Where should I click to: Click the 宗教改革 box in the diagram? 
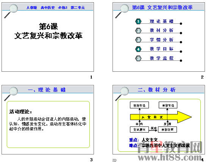click(x=167, y=130)
